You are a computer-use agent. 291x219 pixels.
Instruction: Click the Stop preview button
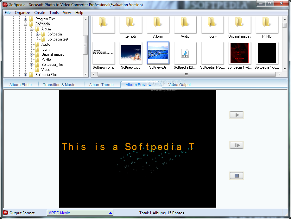click(x=237, y=176)
